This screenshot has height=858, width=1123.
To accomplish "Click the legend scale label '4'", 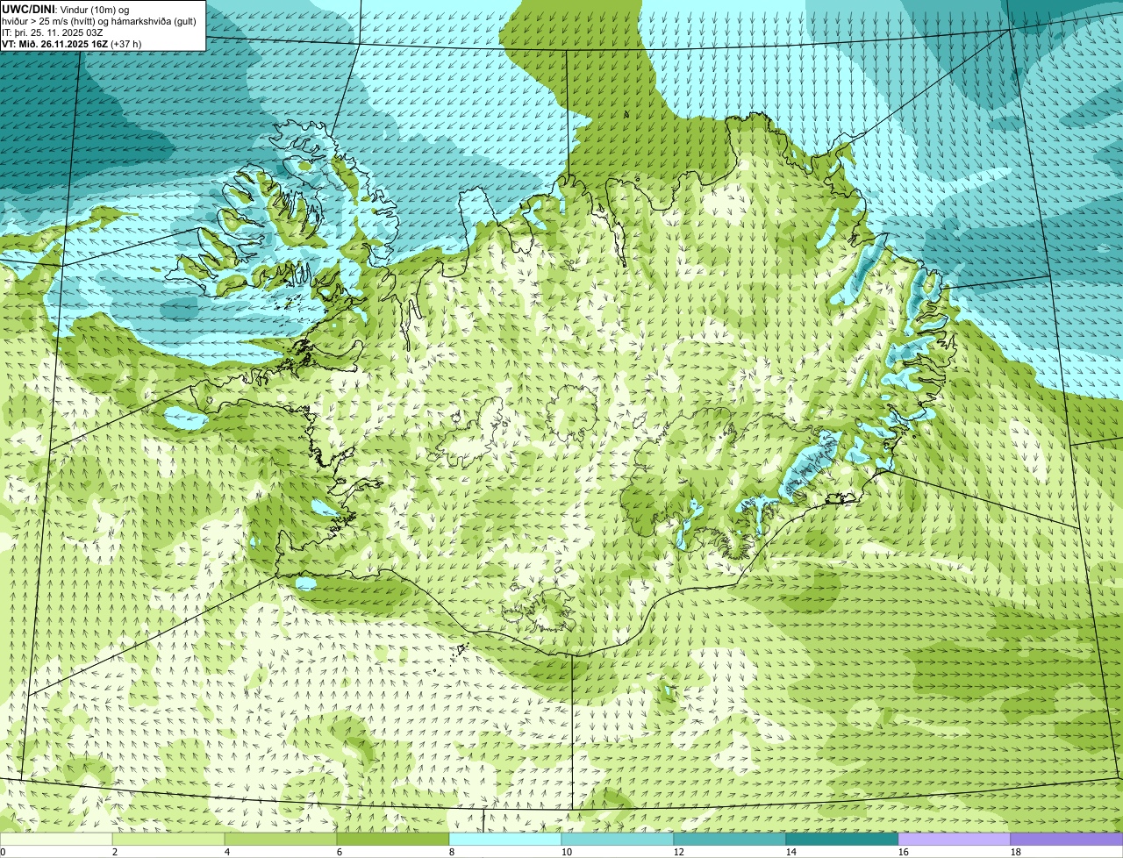I will 227,852.
